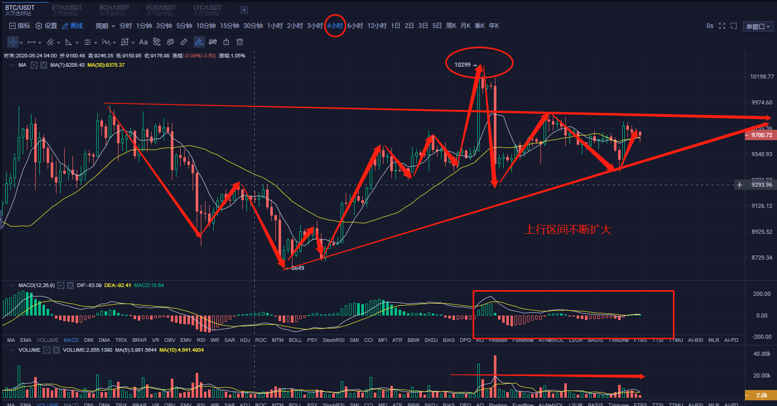The height and width of the screenshot is (406, 777).
Task: Choose StochRSI in MACD panel indicator list
Action: point(333,340)
